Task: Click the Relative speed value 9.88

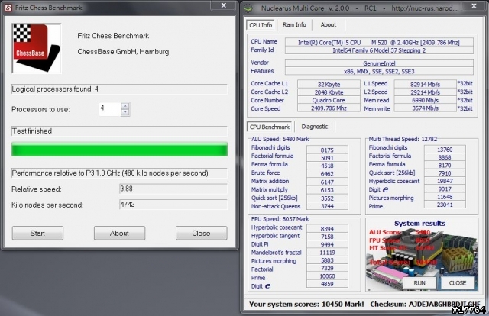Action: pos(173,189)
